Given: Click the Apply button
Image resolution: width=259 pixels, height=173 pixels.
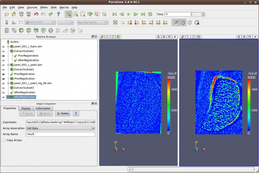Looking at the screenshot, I should click(x=27, y=113).
